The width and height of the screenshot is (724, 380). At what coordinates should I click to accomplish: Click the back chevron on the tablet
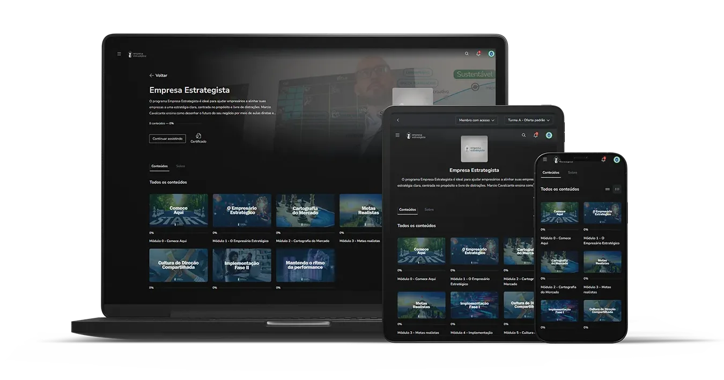397,120
